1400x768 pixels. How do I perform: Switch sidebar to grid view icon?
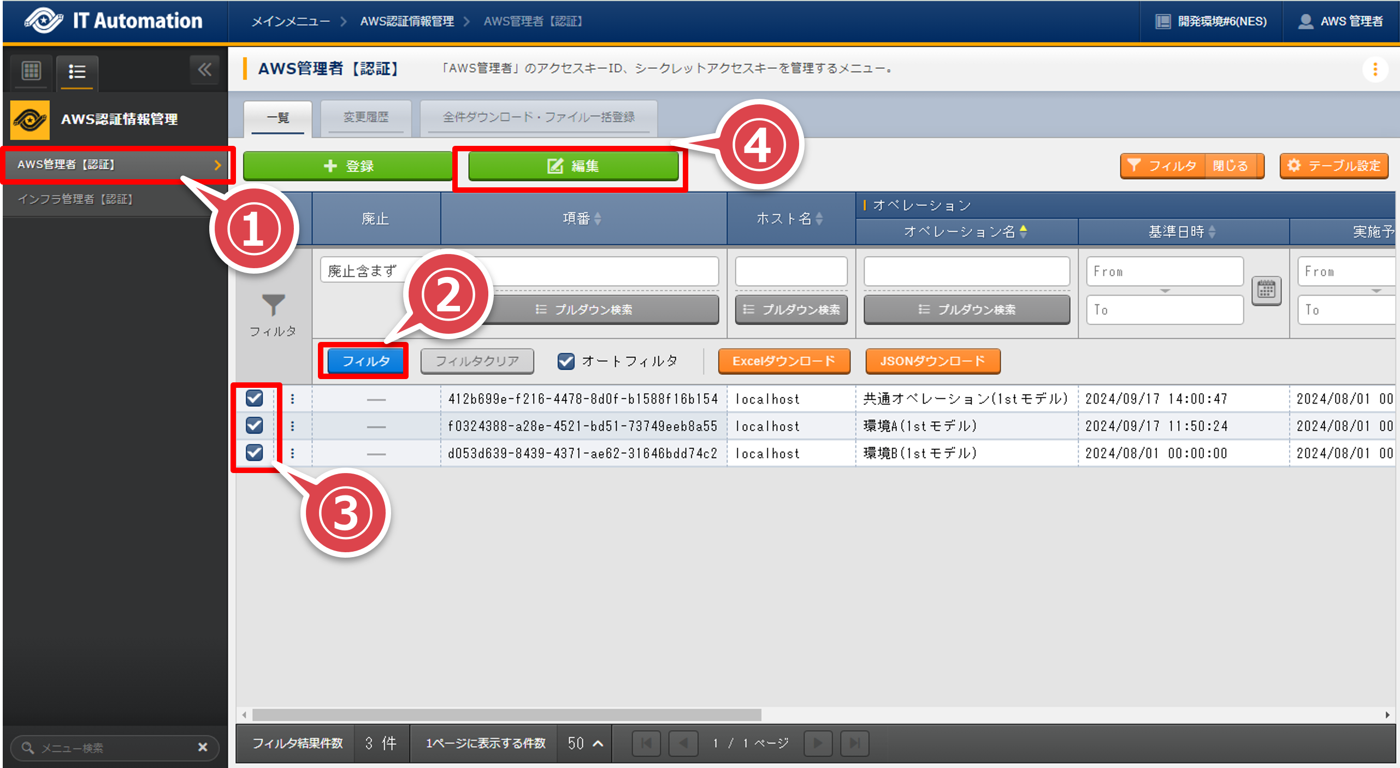(31, 70)
